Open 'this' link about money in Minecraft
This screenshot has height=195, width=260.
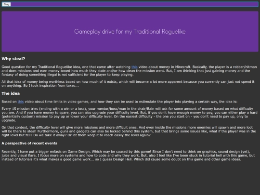pyautogui.click(x=134, y=67)
